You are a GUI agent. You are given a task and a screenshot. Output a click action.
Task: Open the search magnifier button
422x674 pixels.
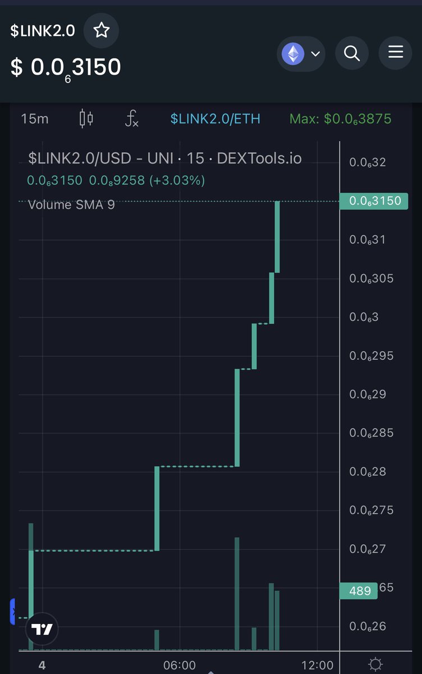(352, 53)
